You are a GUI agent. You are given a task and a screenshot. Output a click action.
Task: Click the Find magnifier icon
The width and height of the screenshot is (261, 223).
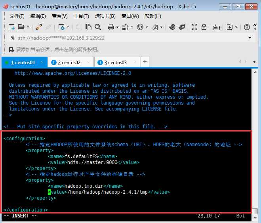(x=98, y=27)
